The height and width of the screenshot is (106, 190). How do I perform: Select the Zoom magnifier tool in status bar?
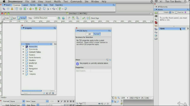tap(118, 98)
